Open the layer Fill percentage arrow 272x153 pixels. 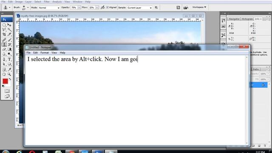point(268,79)
